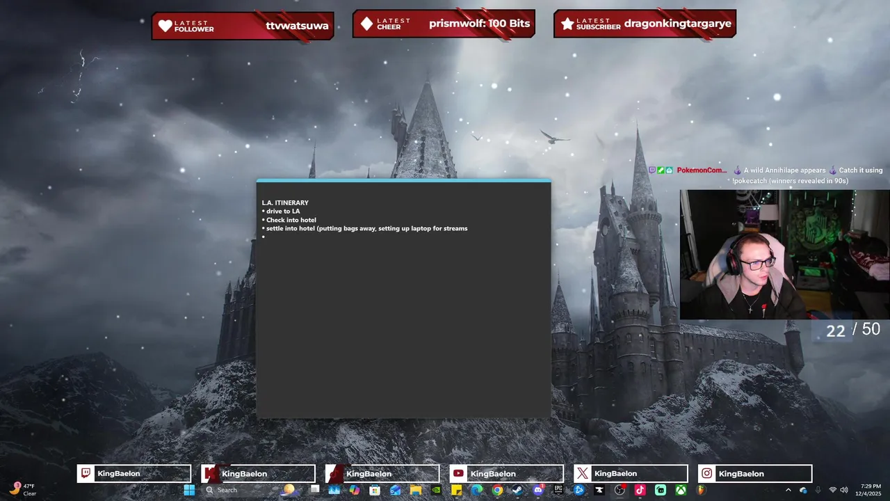890x501 pixels.
Task: Place cursor on the empty bullet line
Action: (x=264, y=237)
